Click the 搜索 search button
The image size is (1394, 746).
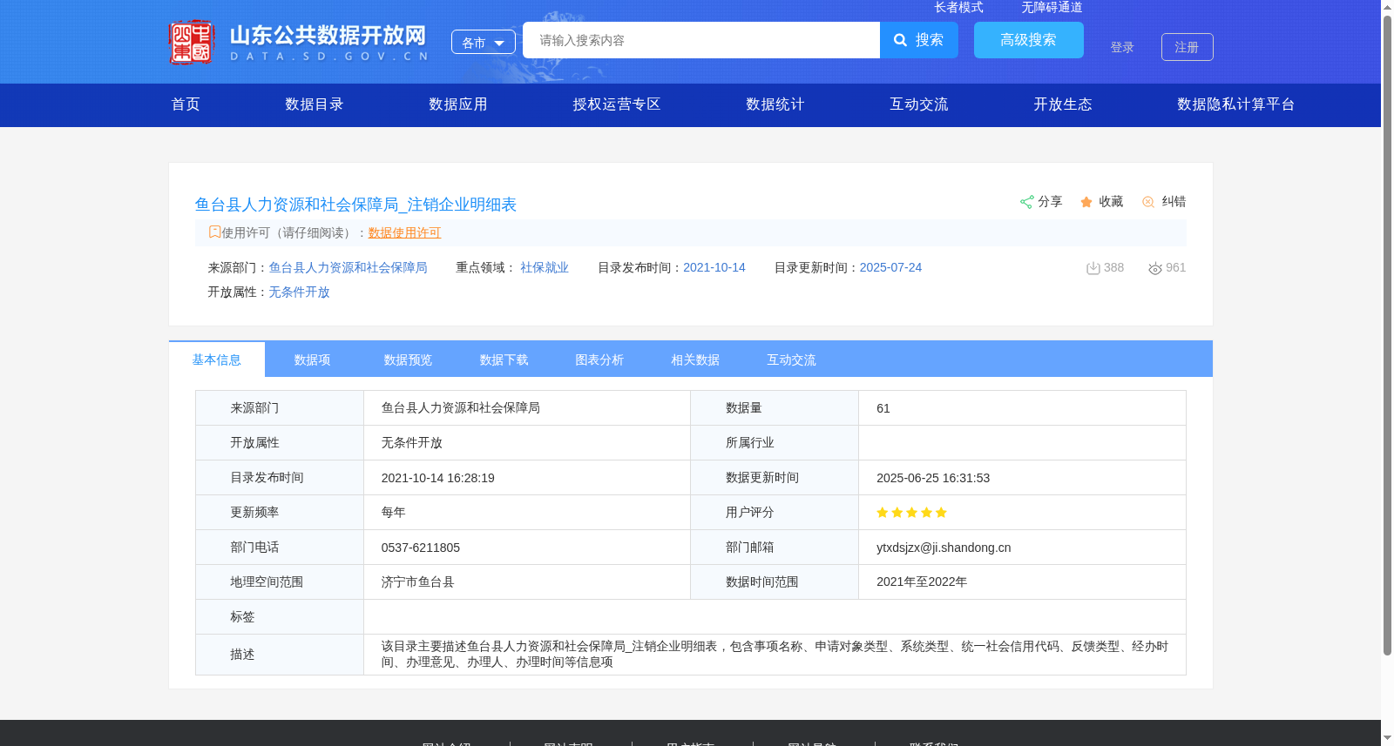[x=919, y=40]
